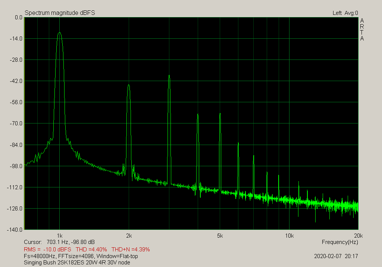Click the 3 kHz third harmonic peak tip
The image size is (382, 267).
pyautogui.click(x=169, y=75)
